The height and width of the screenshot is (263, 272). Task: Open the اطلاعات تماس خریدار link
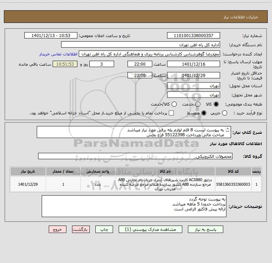[x=58, y=54]
